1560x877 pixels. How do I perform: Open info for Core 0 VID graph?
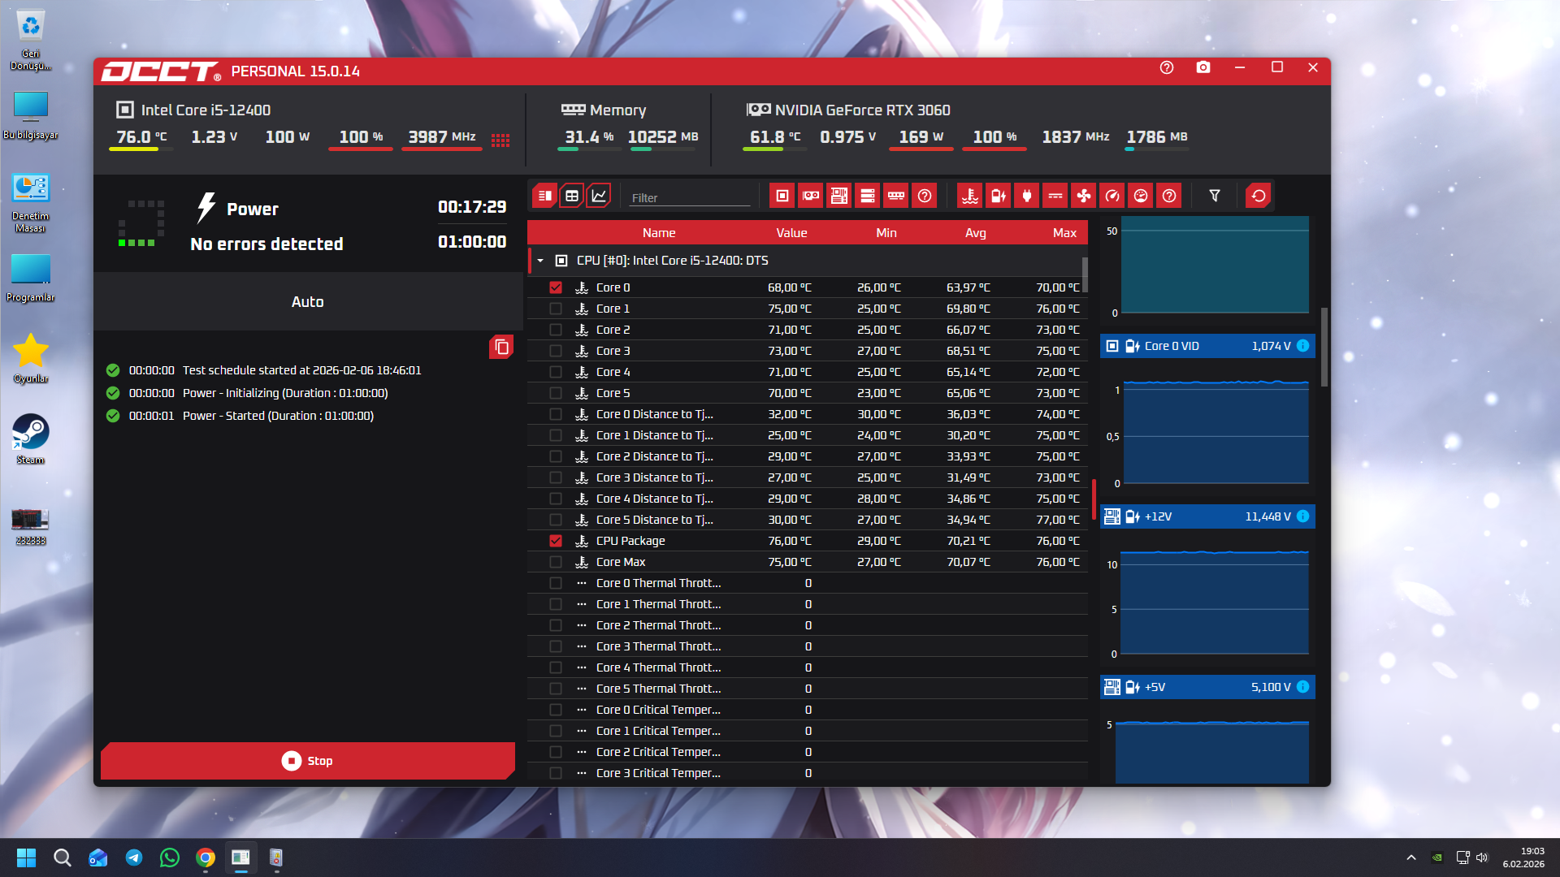coord(1303,346)
